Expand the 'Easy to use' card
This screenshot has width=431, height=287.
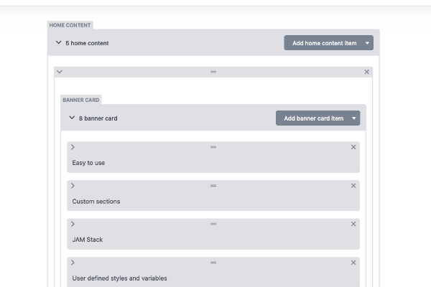[x=73, y=147]
